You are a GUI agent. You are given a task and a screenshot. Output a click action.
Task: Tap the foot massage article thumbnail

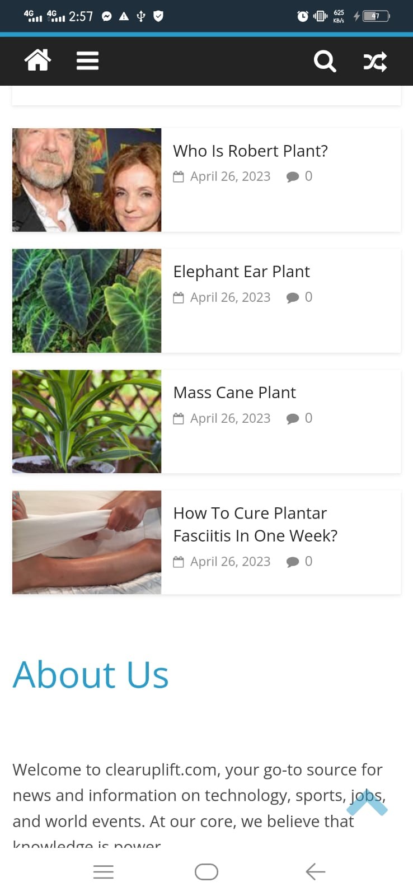pyautogui.click(x=87, y=542)
